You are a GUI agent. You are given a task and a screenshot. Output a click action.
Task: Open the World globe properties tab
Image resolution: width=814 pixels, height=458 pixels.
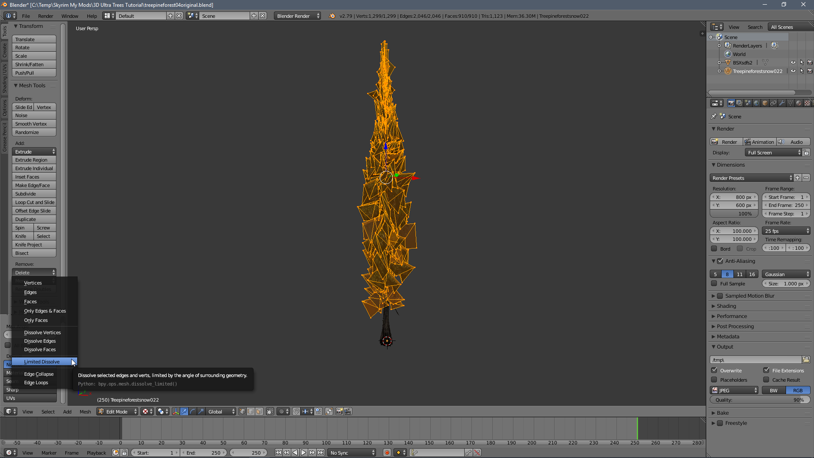click(x=756, y=103)
